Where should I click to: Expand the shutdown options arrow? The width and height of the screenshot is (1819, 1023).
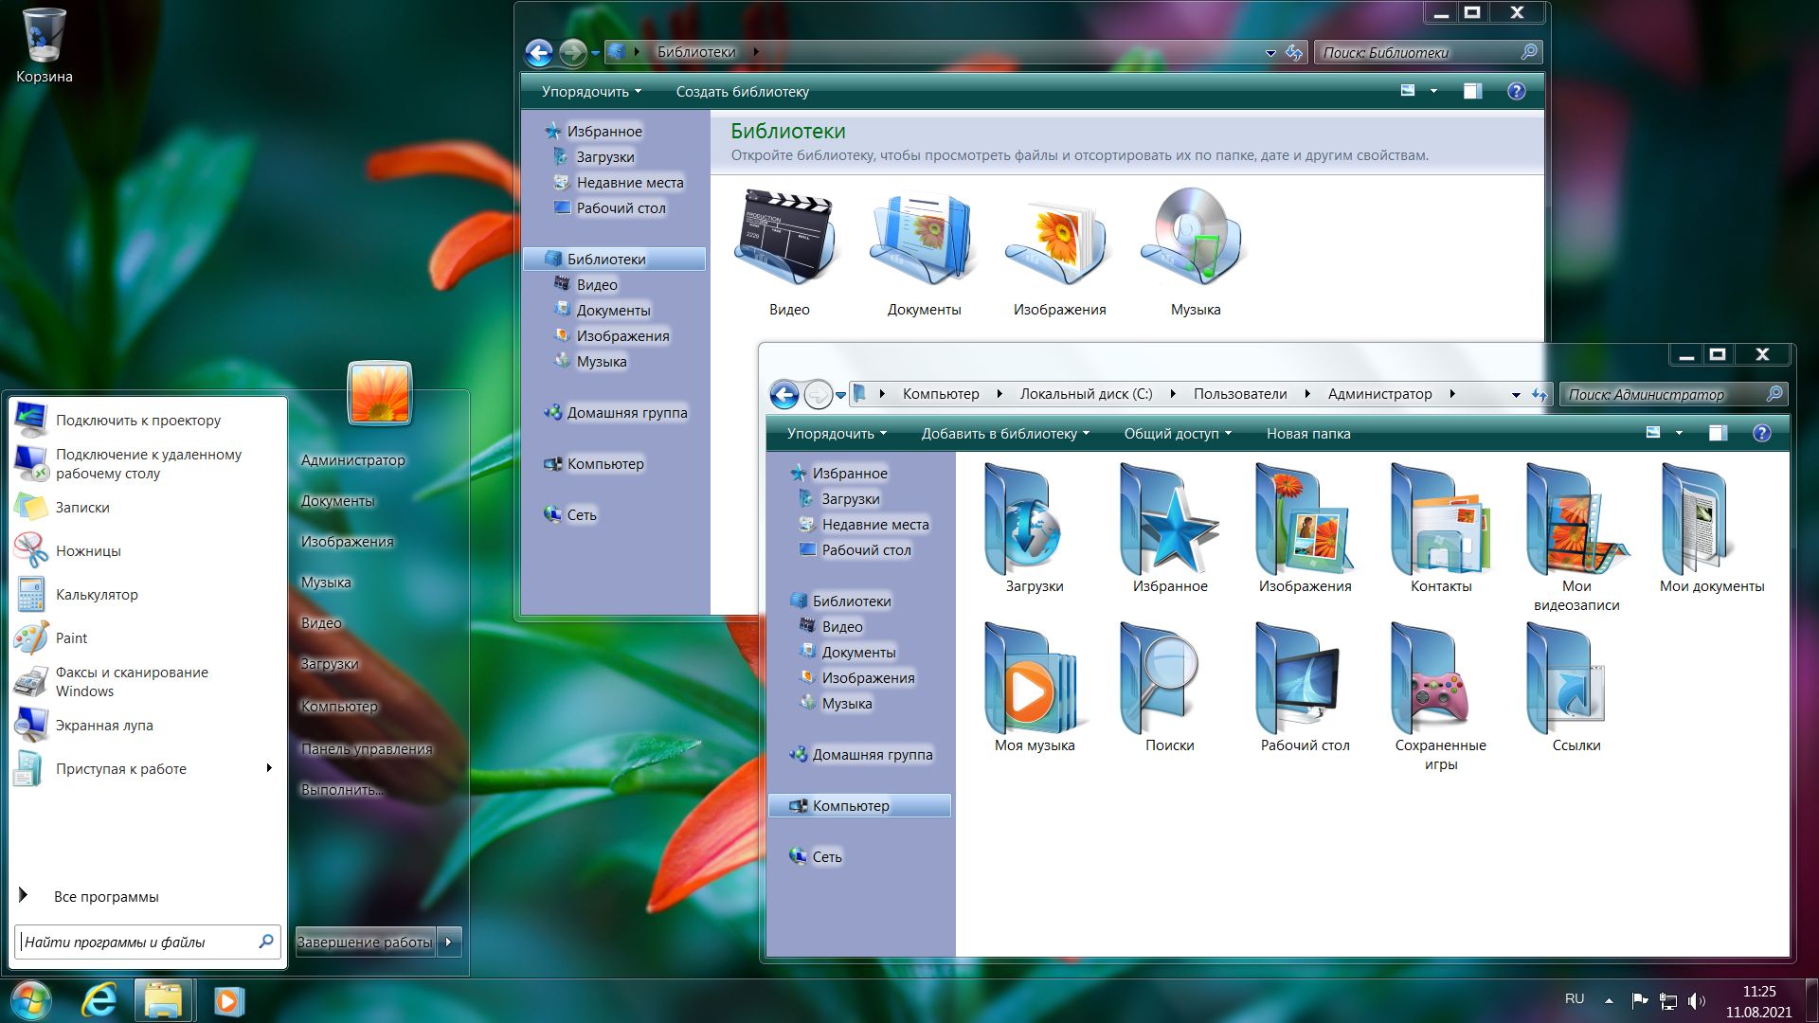[449, 942]
